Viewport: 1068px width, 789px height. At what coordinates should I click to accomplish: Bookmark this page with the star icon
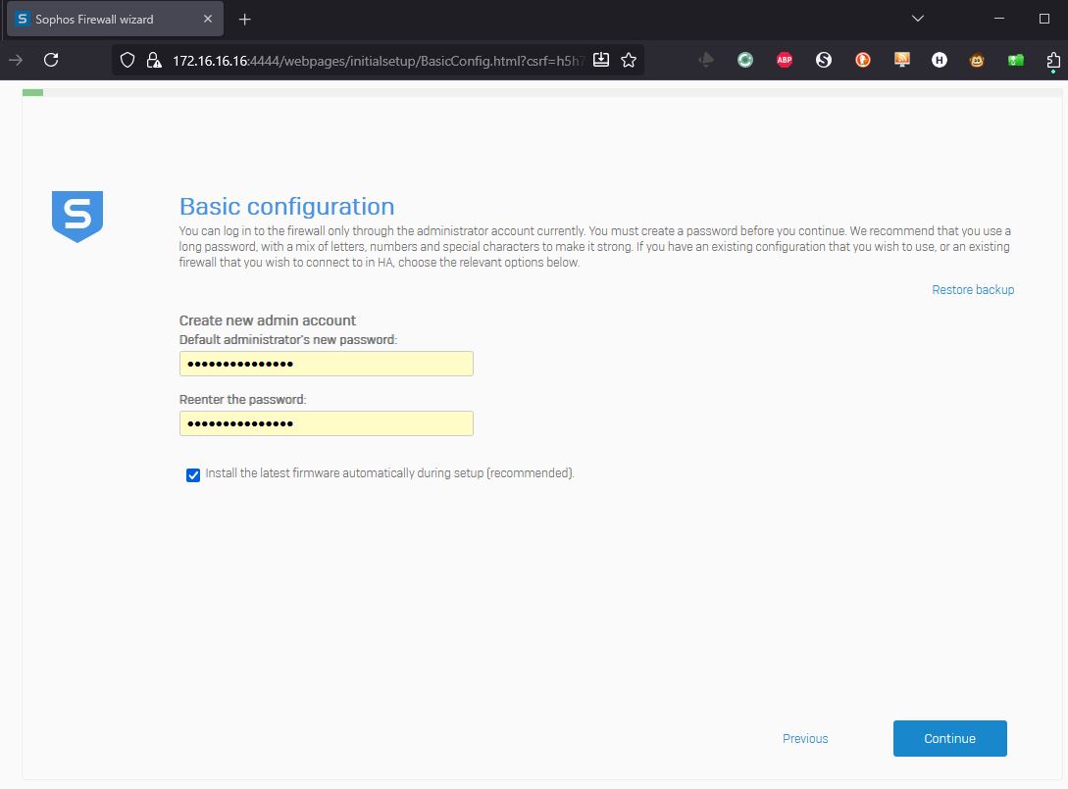click(629, 60)
